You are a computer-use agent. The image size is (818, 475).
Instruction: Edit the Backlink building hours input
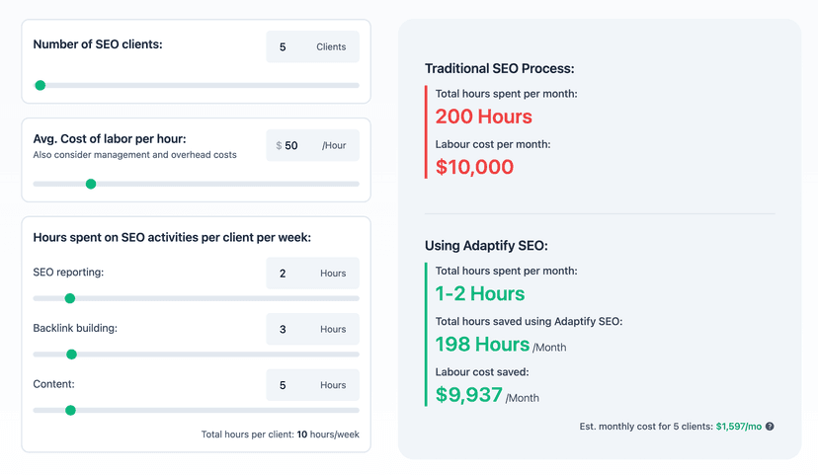point(312,329)
